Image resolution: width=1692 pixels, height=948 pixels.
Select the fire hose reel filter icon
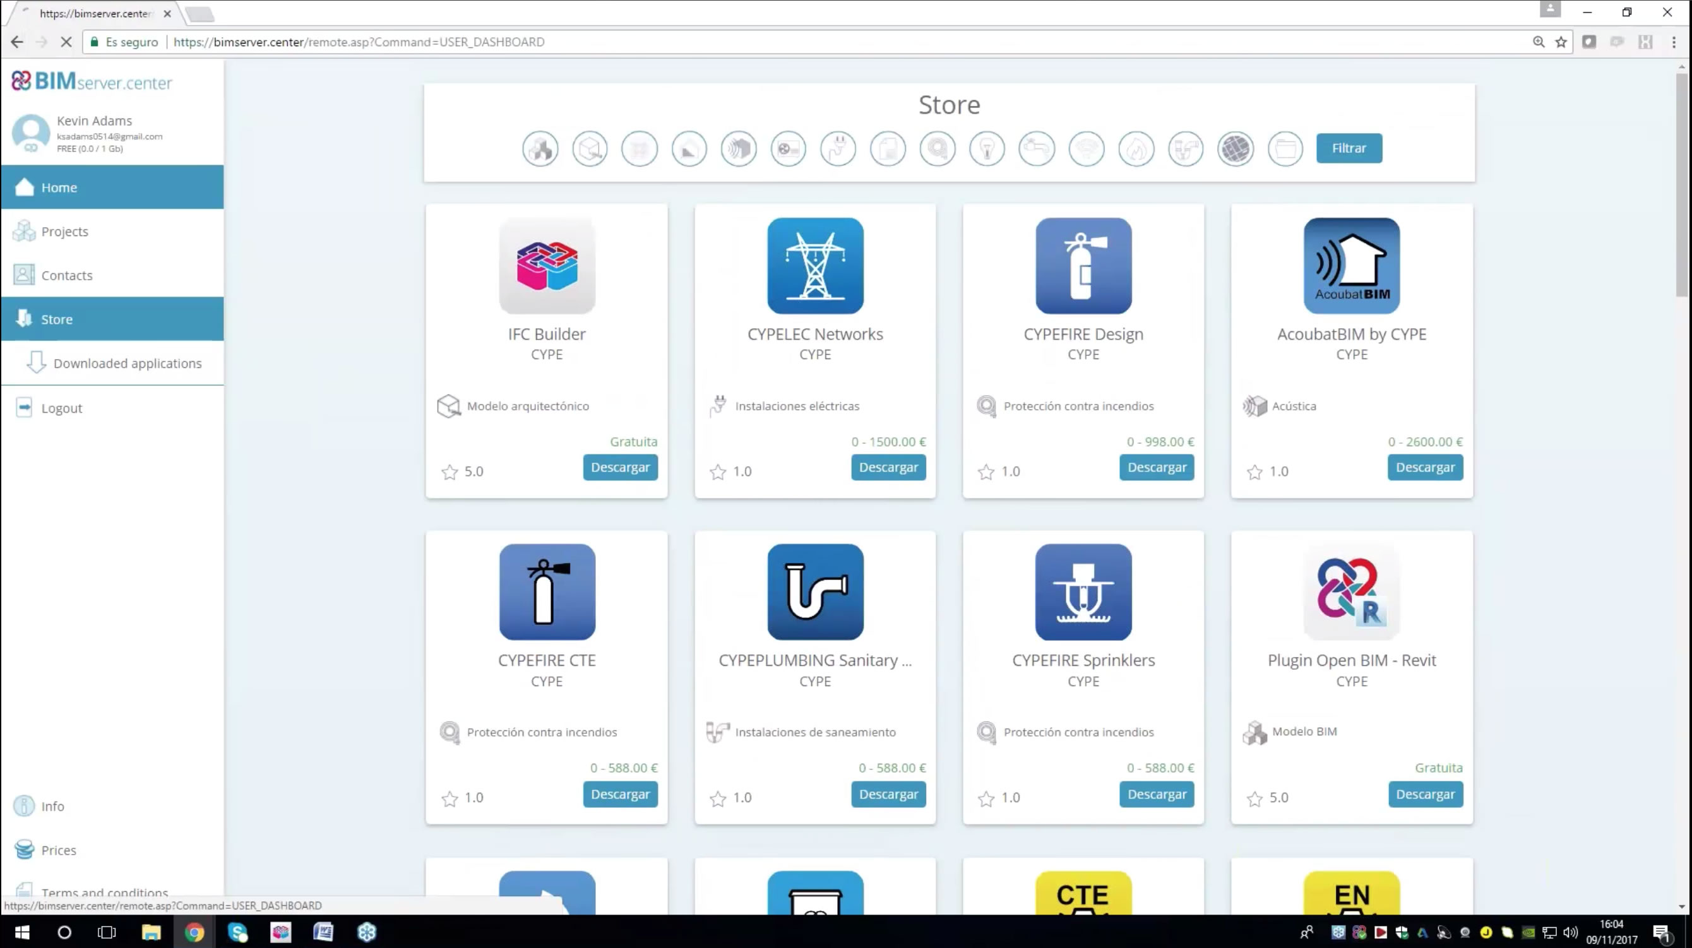tap(938, 149)
